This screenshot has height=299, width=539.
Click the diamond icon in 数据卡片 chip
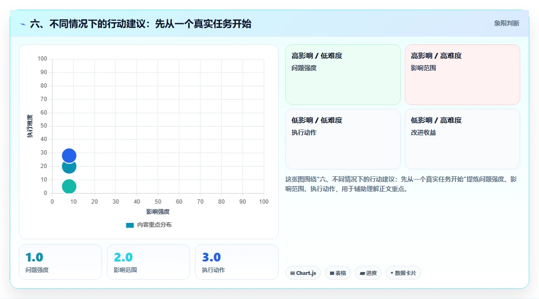pyautogui.click(x=392, y=273)
